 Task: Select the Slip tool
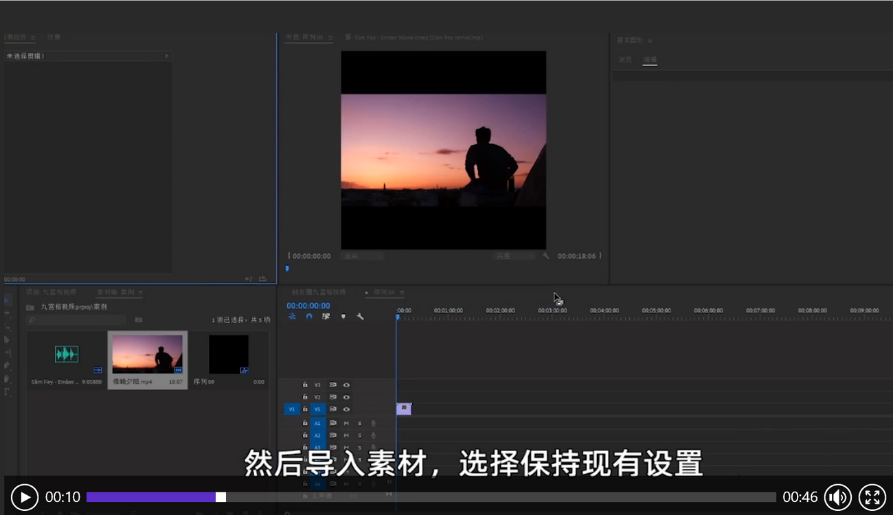pyautogui.click(x=7, y=352)
